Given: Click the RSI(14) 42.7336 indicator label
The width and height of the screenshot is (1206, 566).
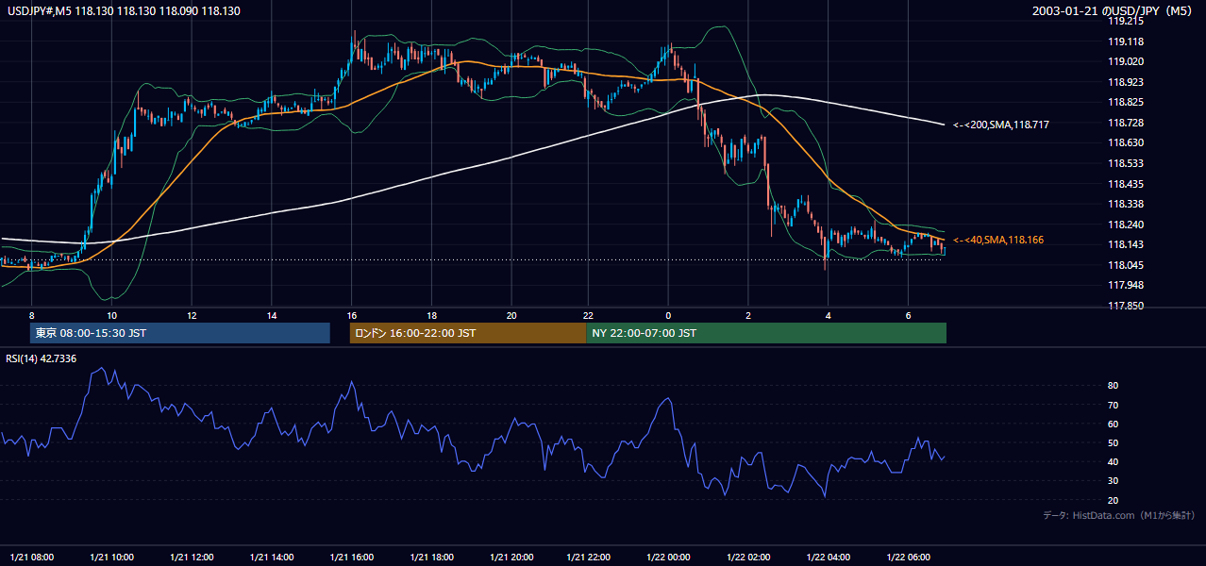Looking at the screenshot, I should [42, 358].
